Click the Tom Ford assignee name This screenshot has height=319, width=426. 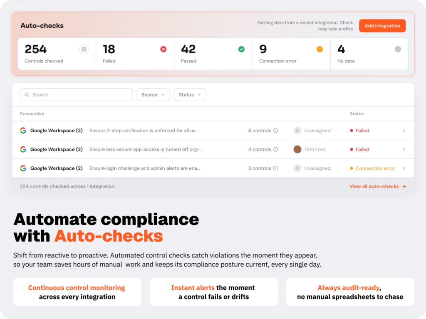pyautogui.click(x=315, y=149)
